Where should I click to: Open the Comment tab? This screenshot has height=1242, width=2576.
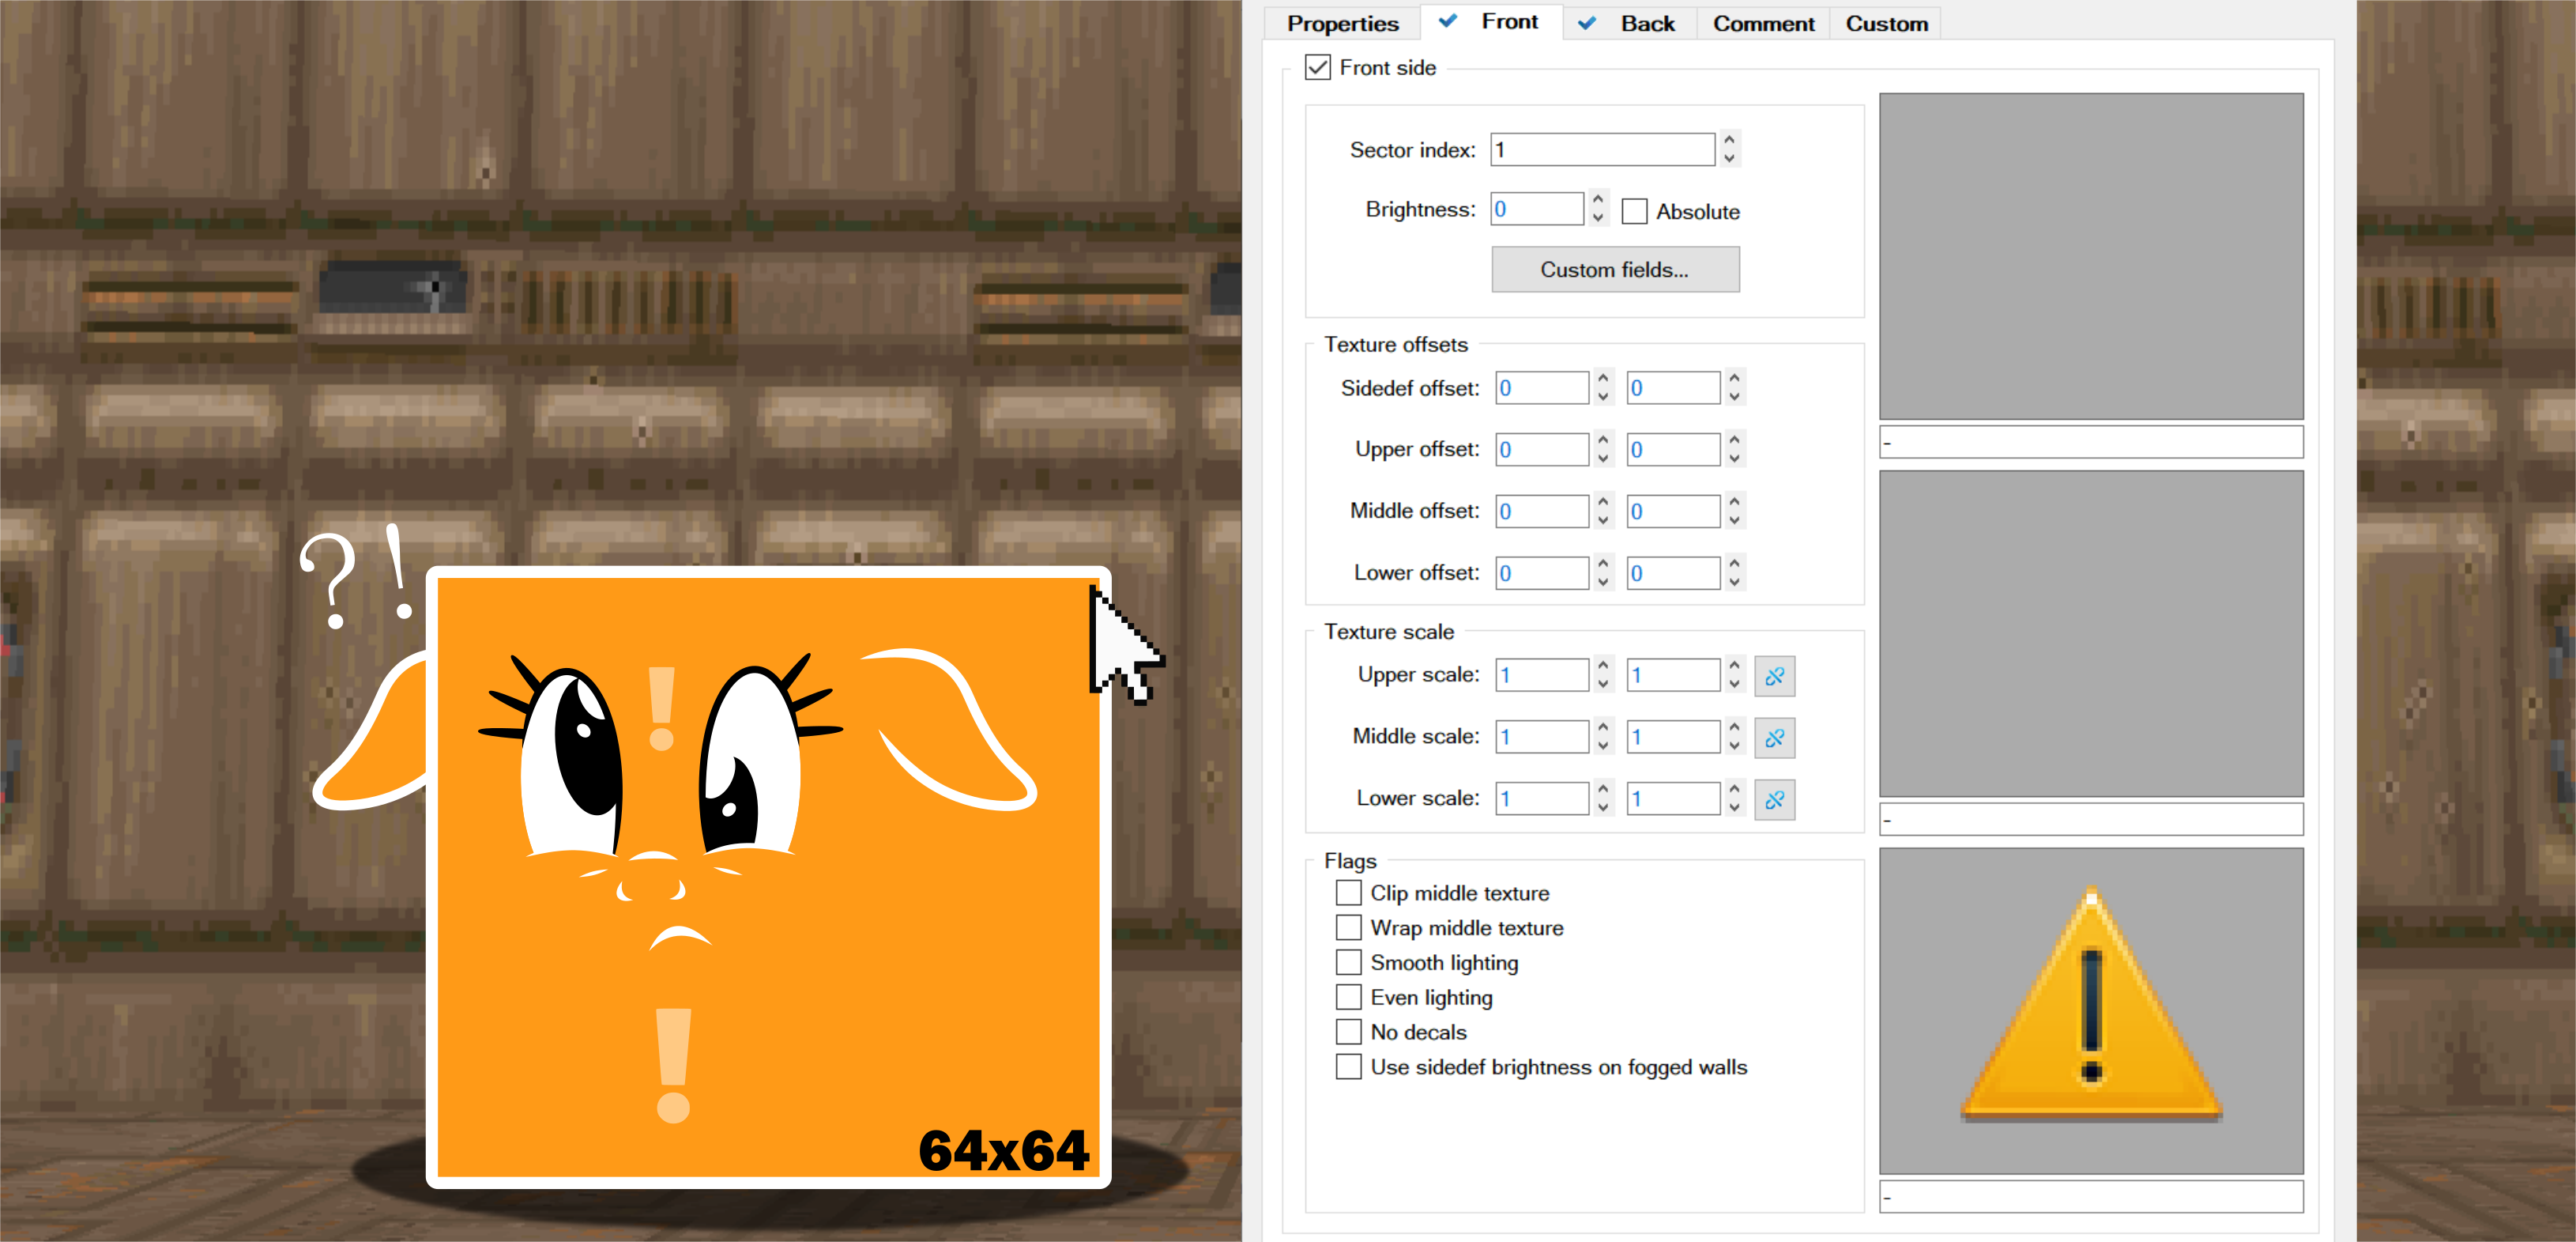click(x=1762, y=23)
